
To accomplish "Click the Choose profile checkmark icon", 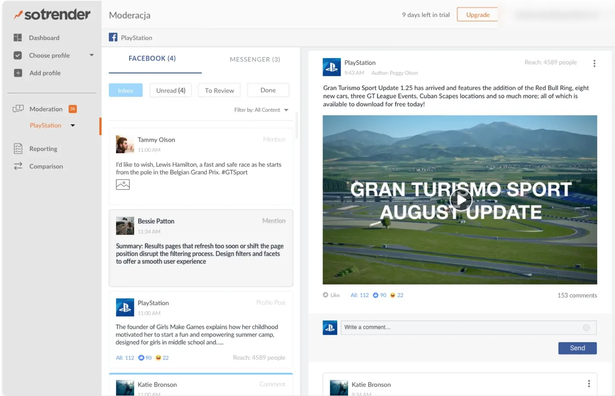I will (18, 55).
